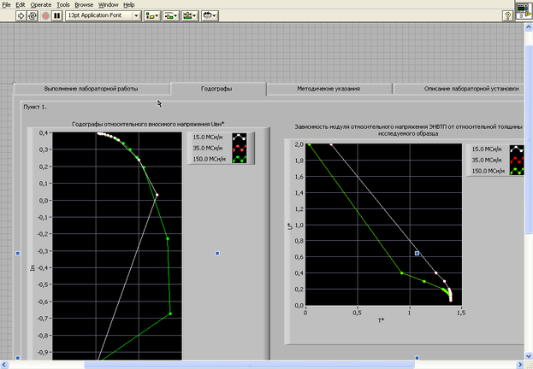Open the Выполнение лабораторной работы tab

91,89
